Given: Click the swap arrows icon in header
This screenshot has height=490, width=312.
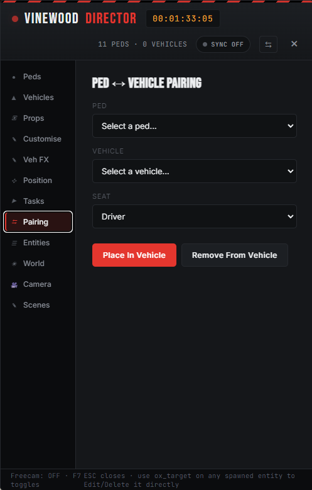Looking at the screenshot, I should pos(268,45).
